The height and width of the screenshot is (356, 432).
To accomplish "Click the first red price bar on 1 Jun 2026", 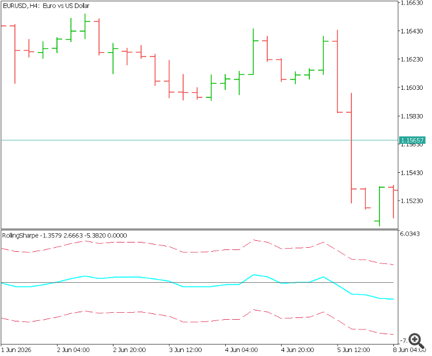I will pyautogui.click(x=14, y=54).
